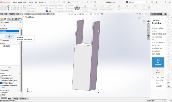Viewport: 172px width, 102px height.
Task: Select the highlighted entity in selection box
Action: click(x=10, y=31)
